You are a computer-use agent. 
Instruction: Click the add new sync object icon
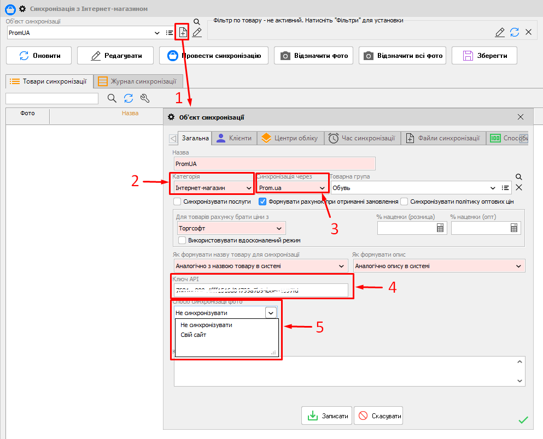pyautogui.click(x=183, y=32)
